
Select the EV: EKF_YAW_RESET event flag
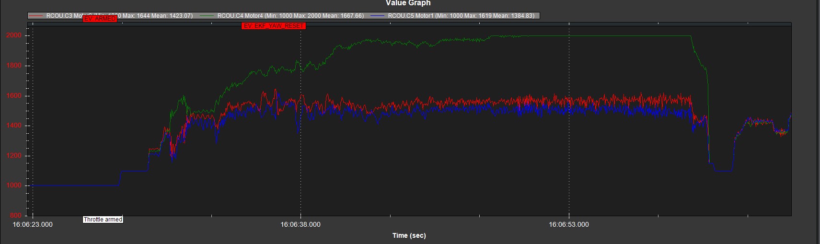[273, 26]
